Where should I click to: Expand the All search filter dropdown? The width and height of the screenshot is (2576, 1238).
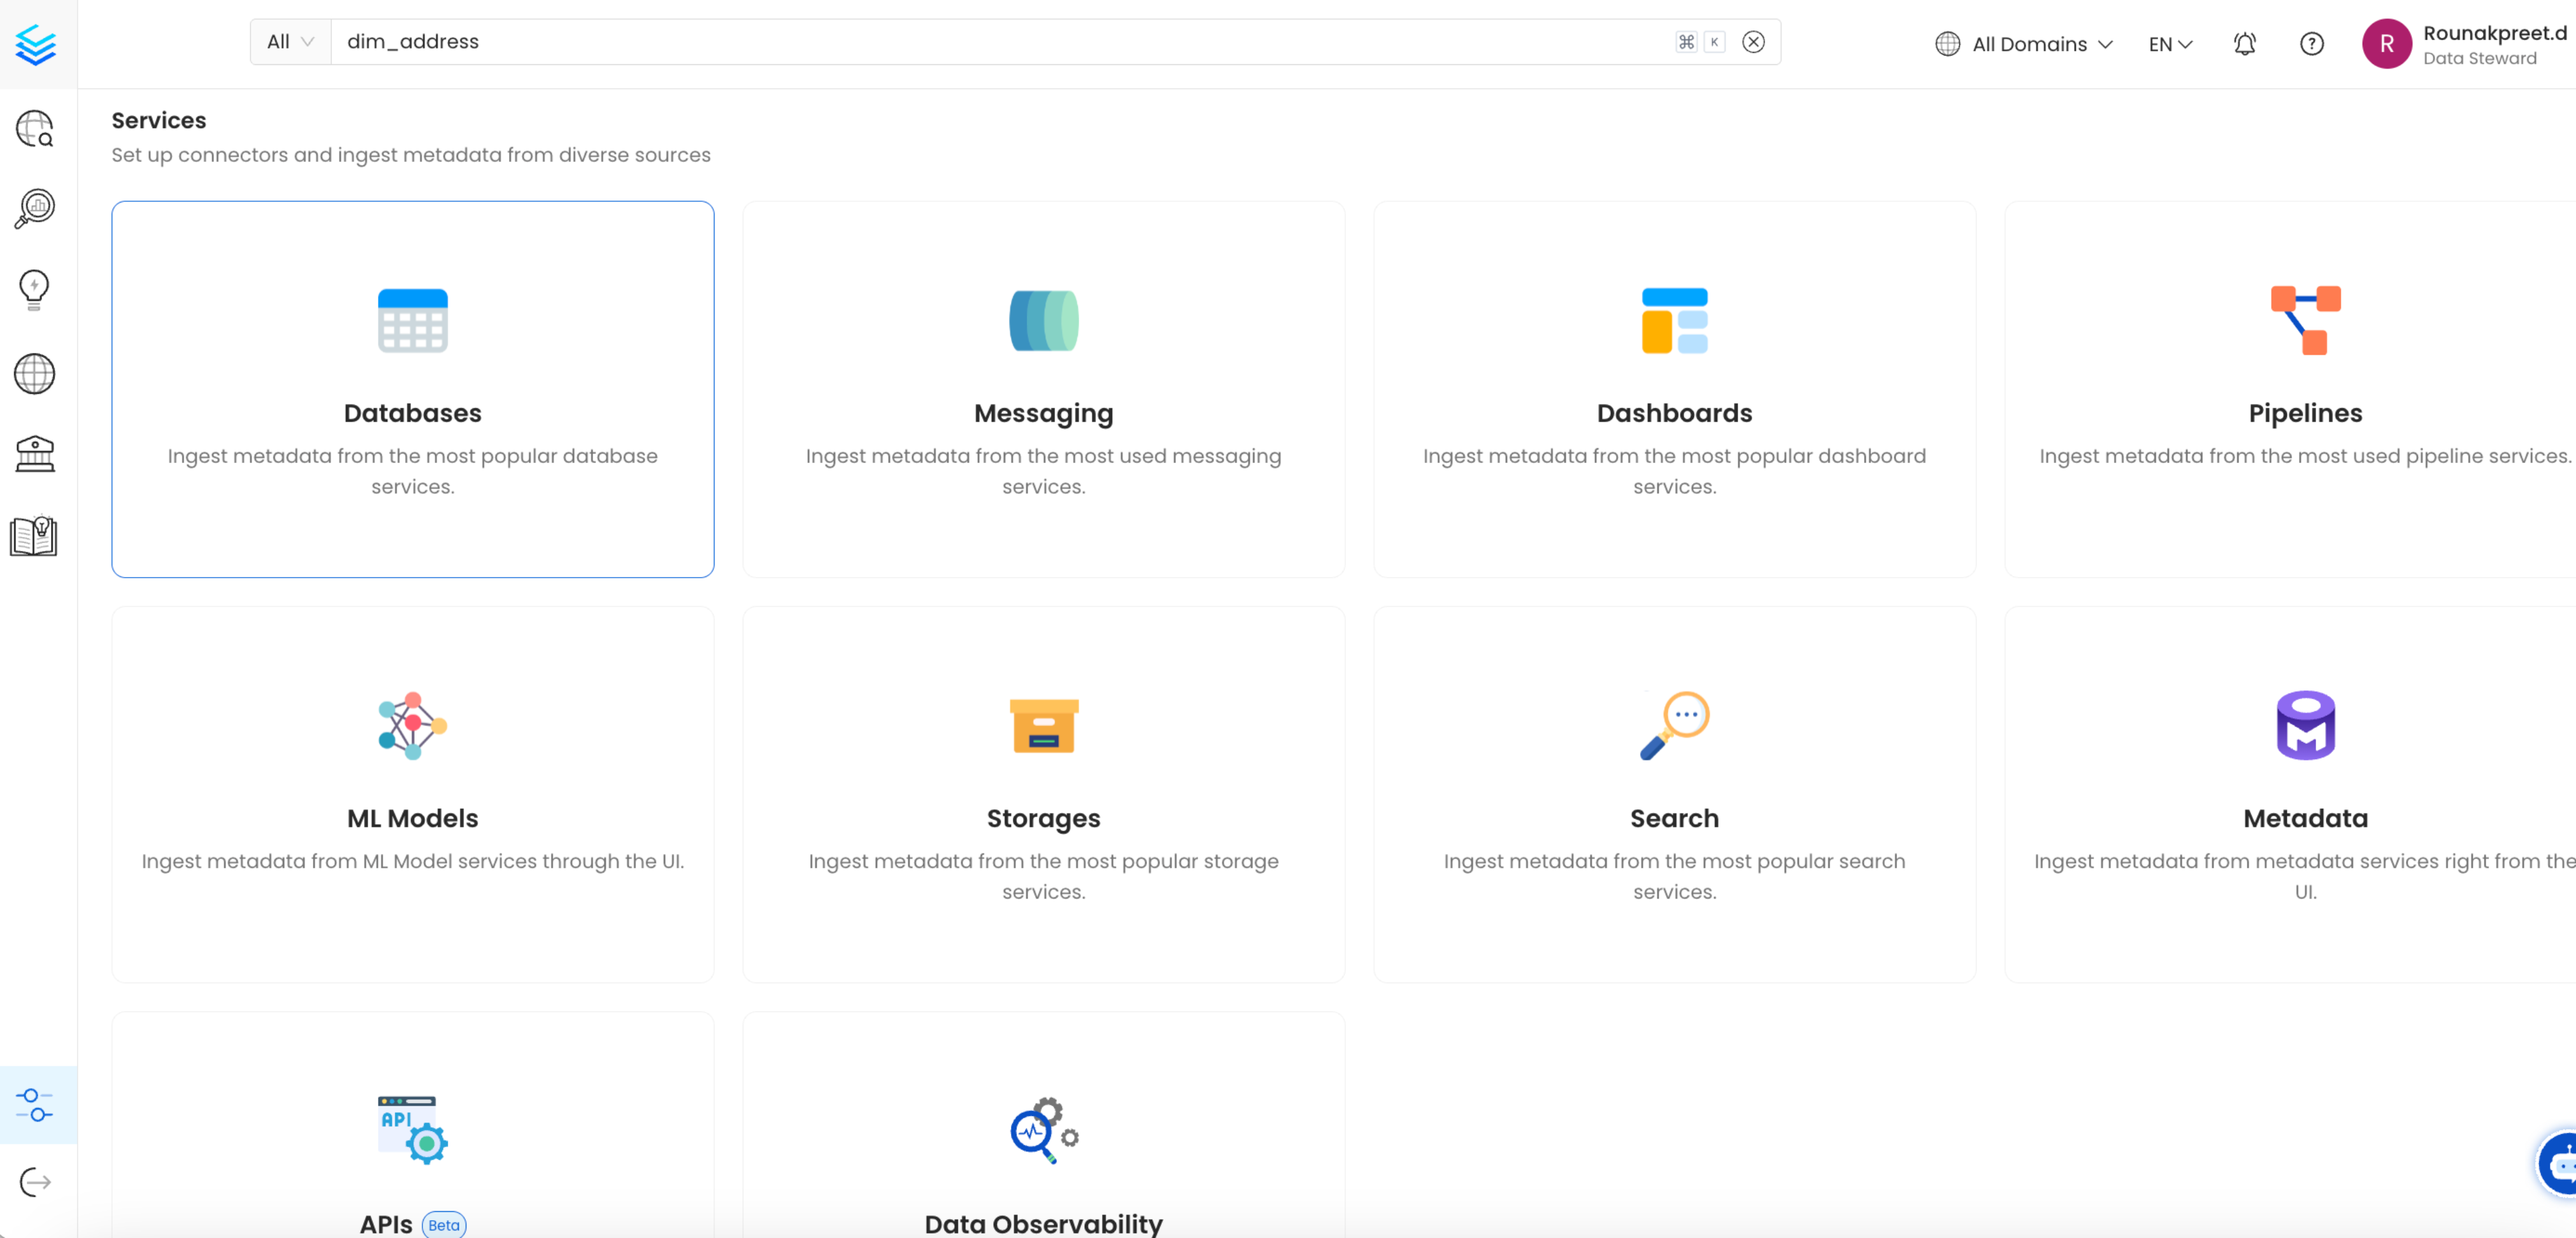pos(290,42)
